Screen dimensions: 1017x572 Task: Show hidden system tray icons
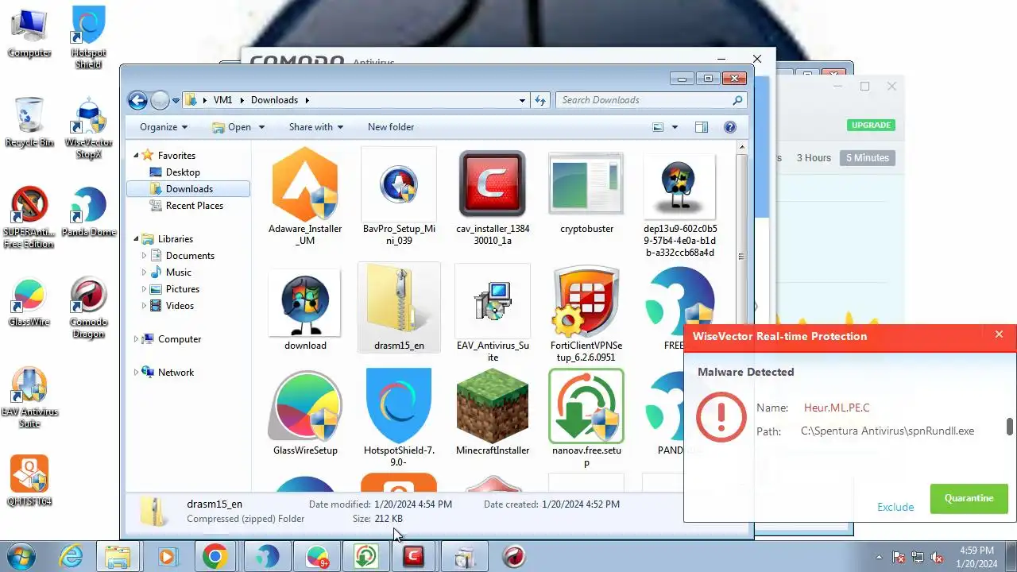click(x=879, y=557)
